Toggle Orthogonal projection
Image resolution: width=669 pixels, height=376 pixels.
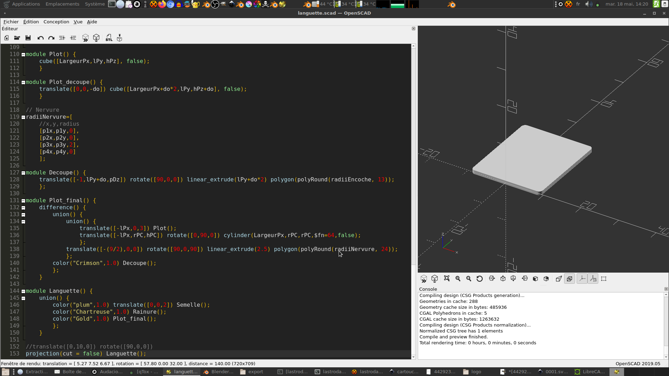(570, 279)
